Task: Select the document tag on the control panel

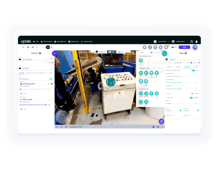Action: tap(111, 82)
